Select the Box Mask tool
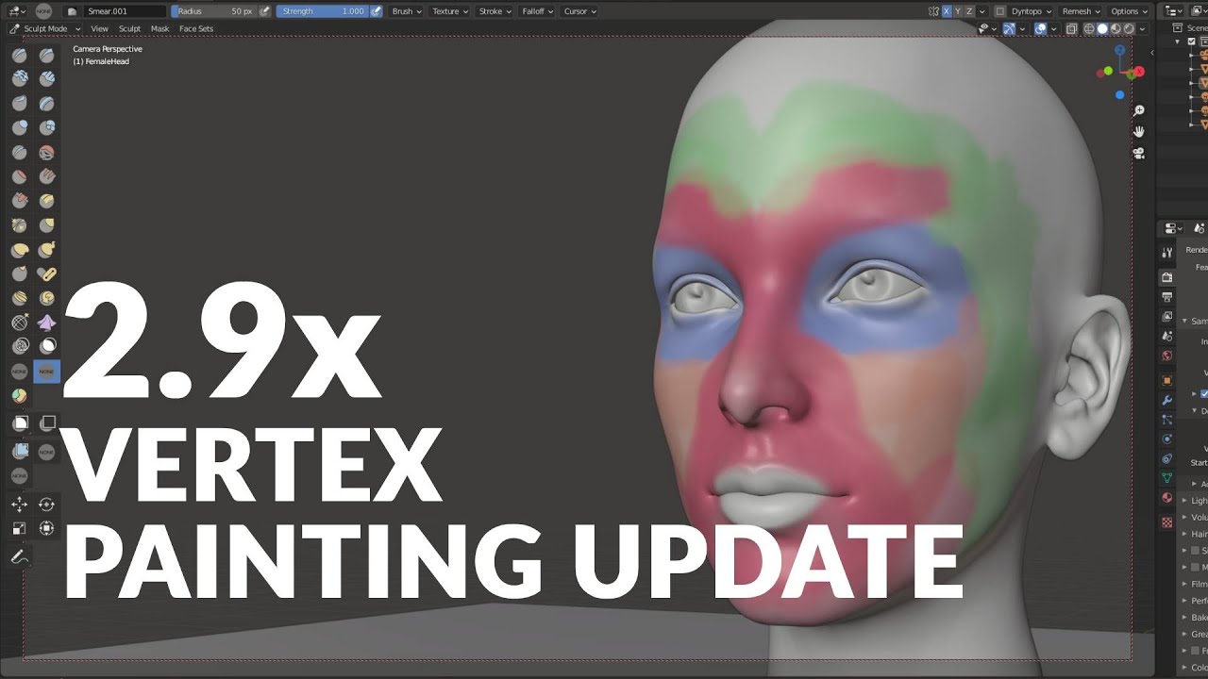This screenshot has height=679, width=1208. [19, 423]
